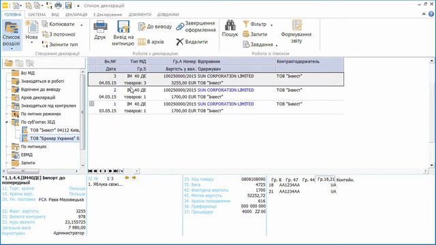Open dropdown arrow next to Копіювати

[x=82, y=24]
